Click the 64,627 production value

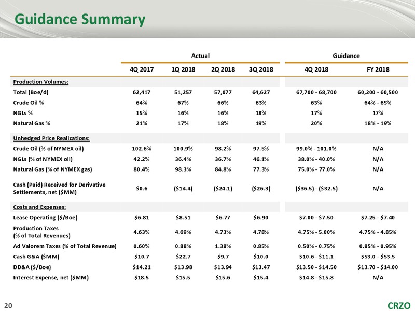tap(261, 92)
